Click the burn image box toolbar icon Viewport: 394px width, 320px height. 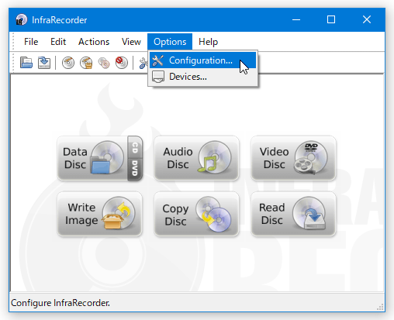pyautogui.click(x=86, y=63)
